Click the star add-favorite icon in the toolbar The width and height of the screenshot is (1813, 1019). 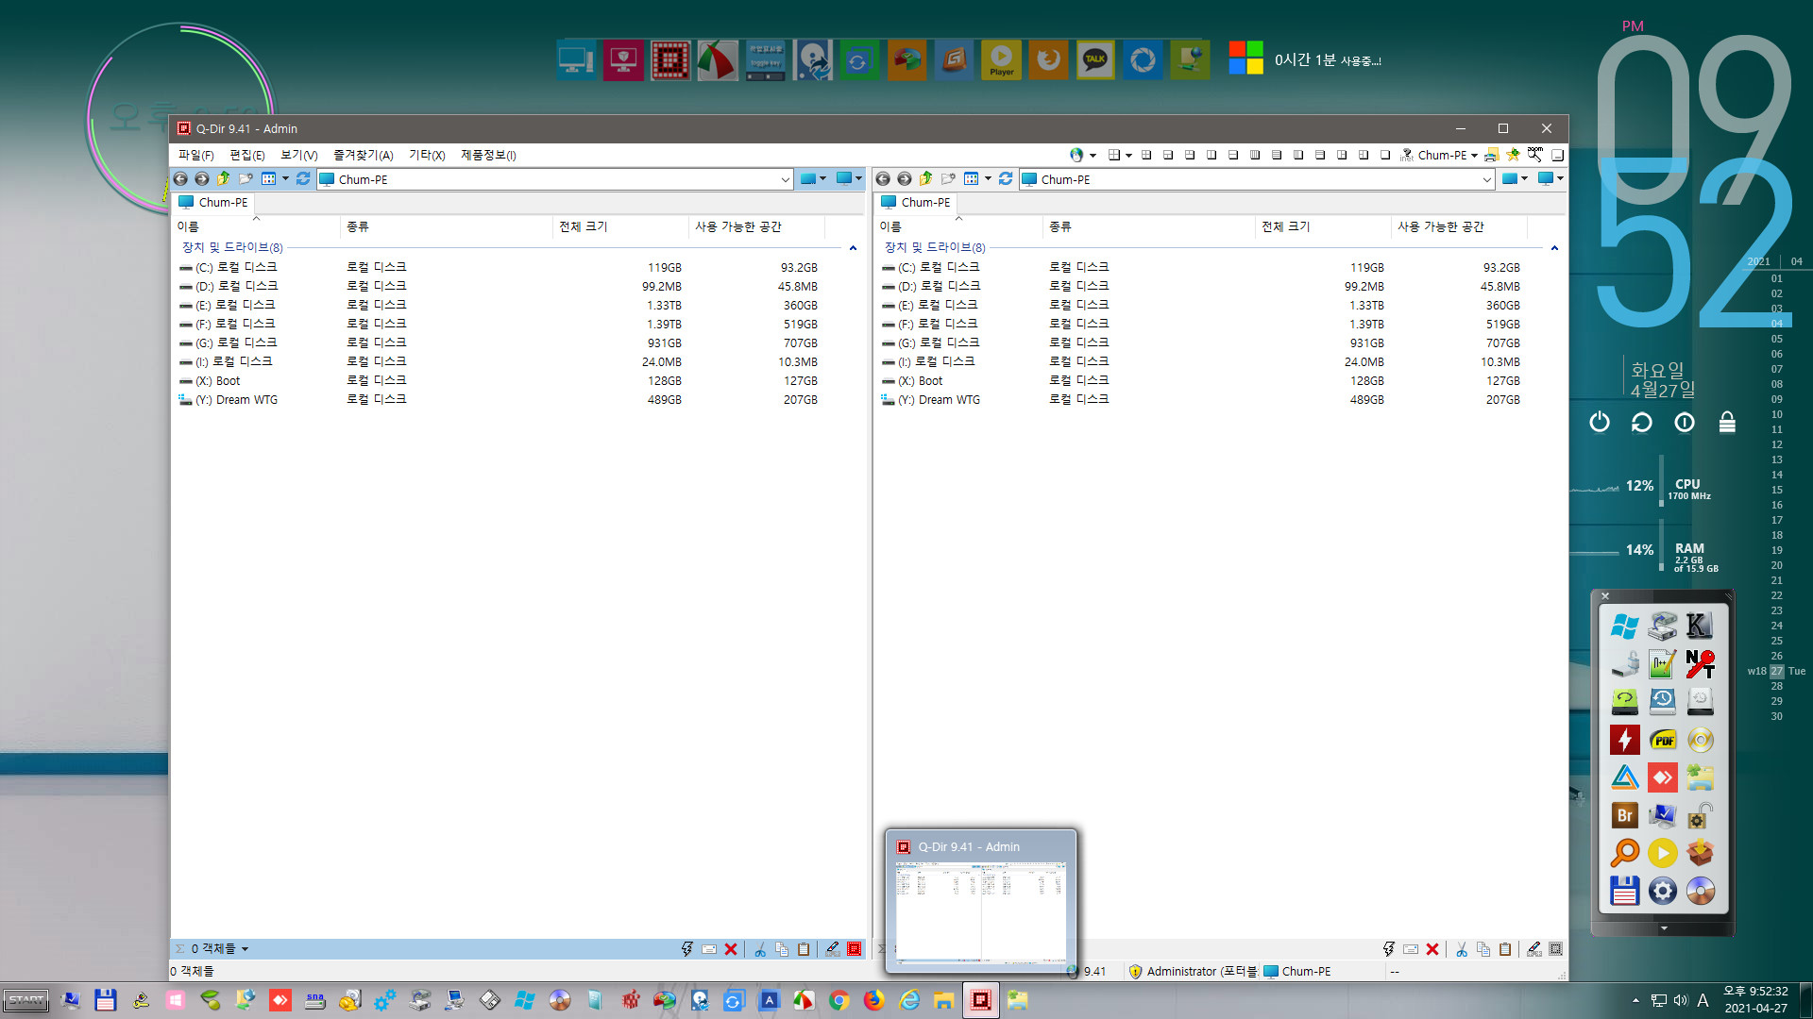pyautogui.click(x=1513, y=155)
